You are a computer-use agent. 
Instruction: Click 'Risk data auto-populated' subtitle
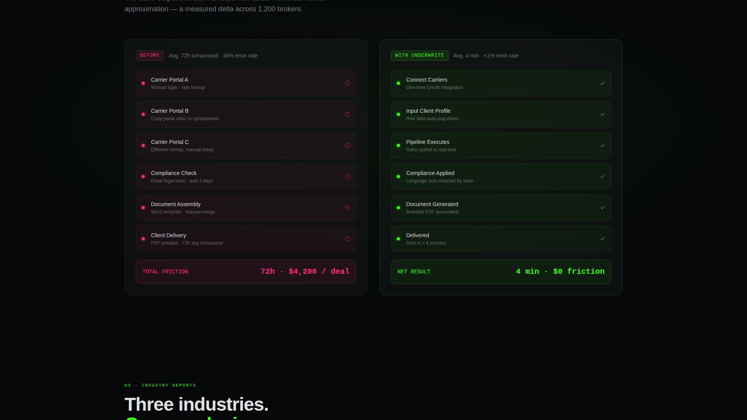[432, 119]
